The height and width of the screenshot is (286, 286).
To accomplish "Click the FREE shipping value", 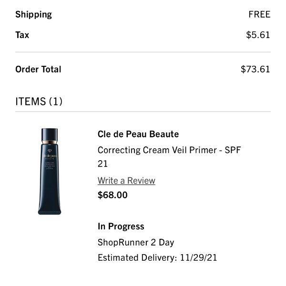I will pyautogui.click(x=259, y=14).
